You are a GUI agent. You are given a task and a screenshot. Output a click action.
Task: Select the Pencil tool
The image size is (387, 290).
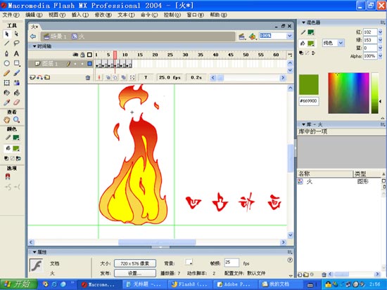7,73
